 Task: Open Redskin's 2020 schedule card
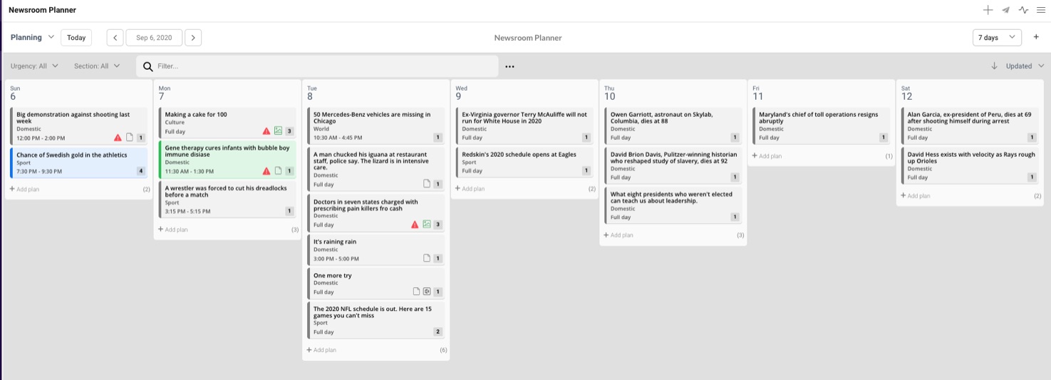tap(524, 162)
